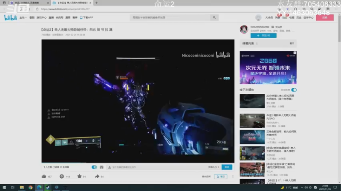Open Chrome from the taskbar

click(x=30, y=188)
